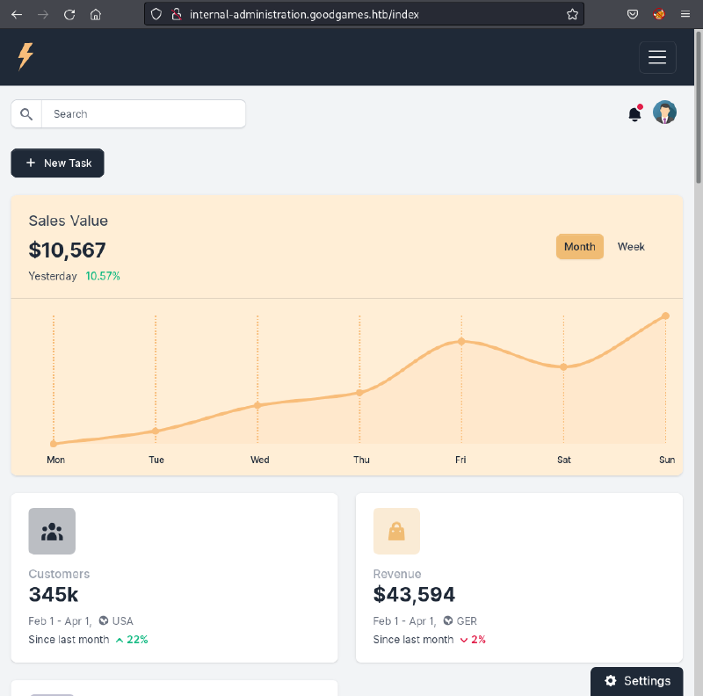
Task: Open the Settings panel
Action: 636,680
